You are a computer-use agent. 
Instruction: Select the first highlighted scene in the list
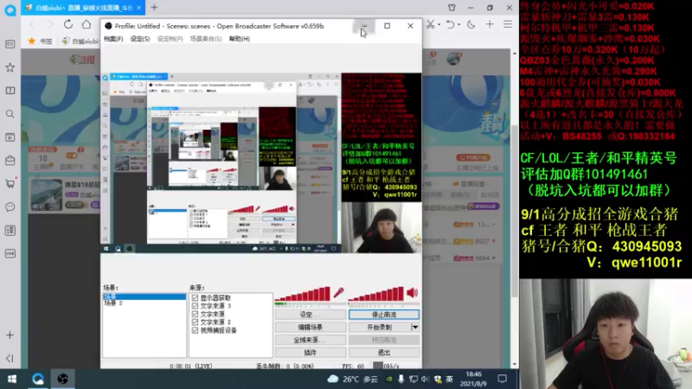[144, 297]
